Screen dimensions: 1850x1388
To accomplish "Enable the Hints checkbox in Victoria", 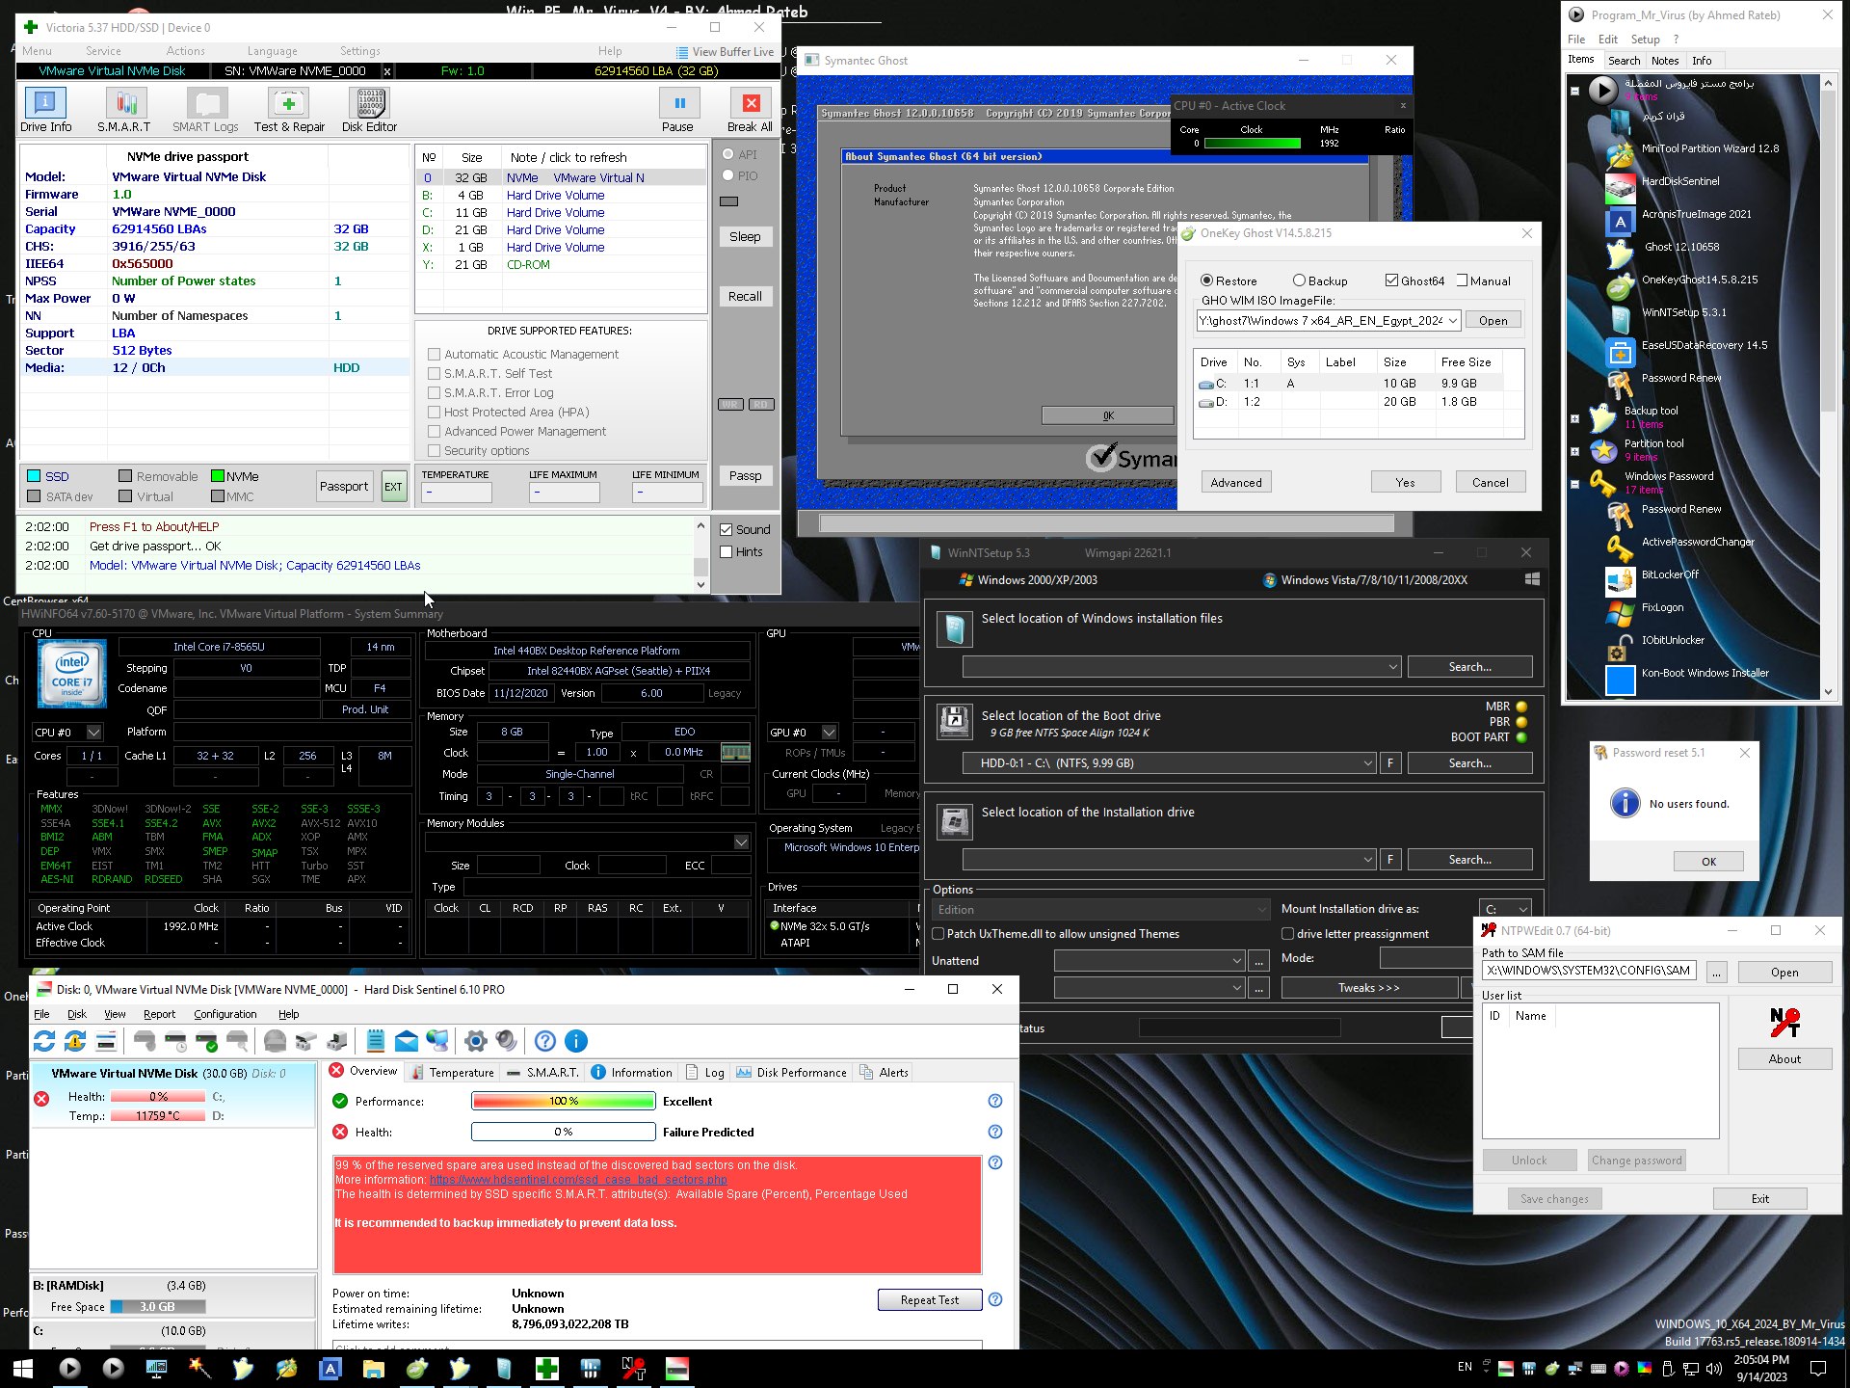I will (x=727, y=551).
